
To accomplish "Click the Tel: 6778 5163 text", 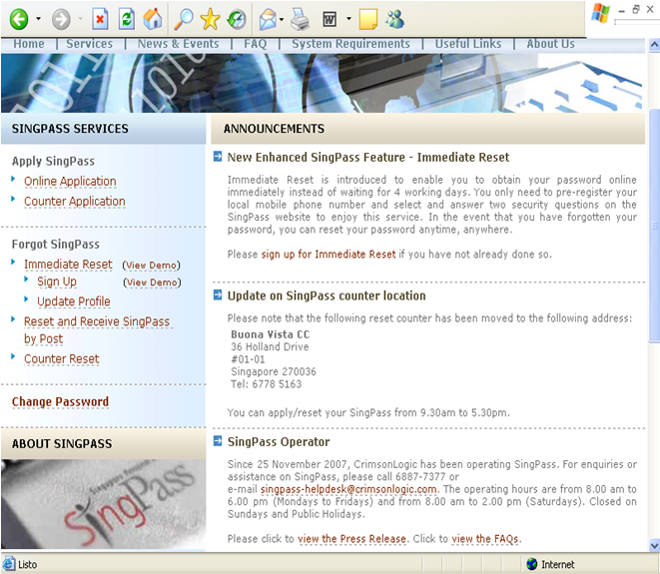I will coord(266,384).
